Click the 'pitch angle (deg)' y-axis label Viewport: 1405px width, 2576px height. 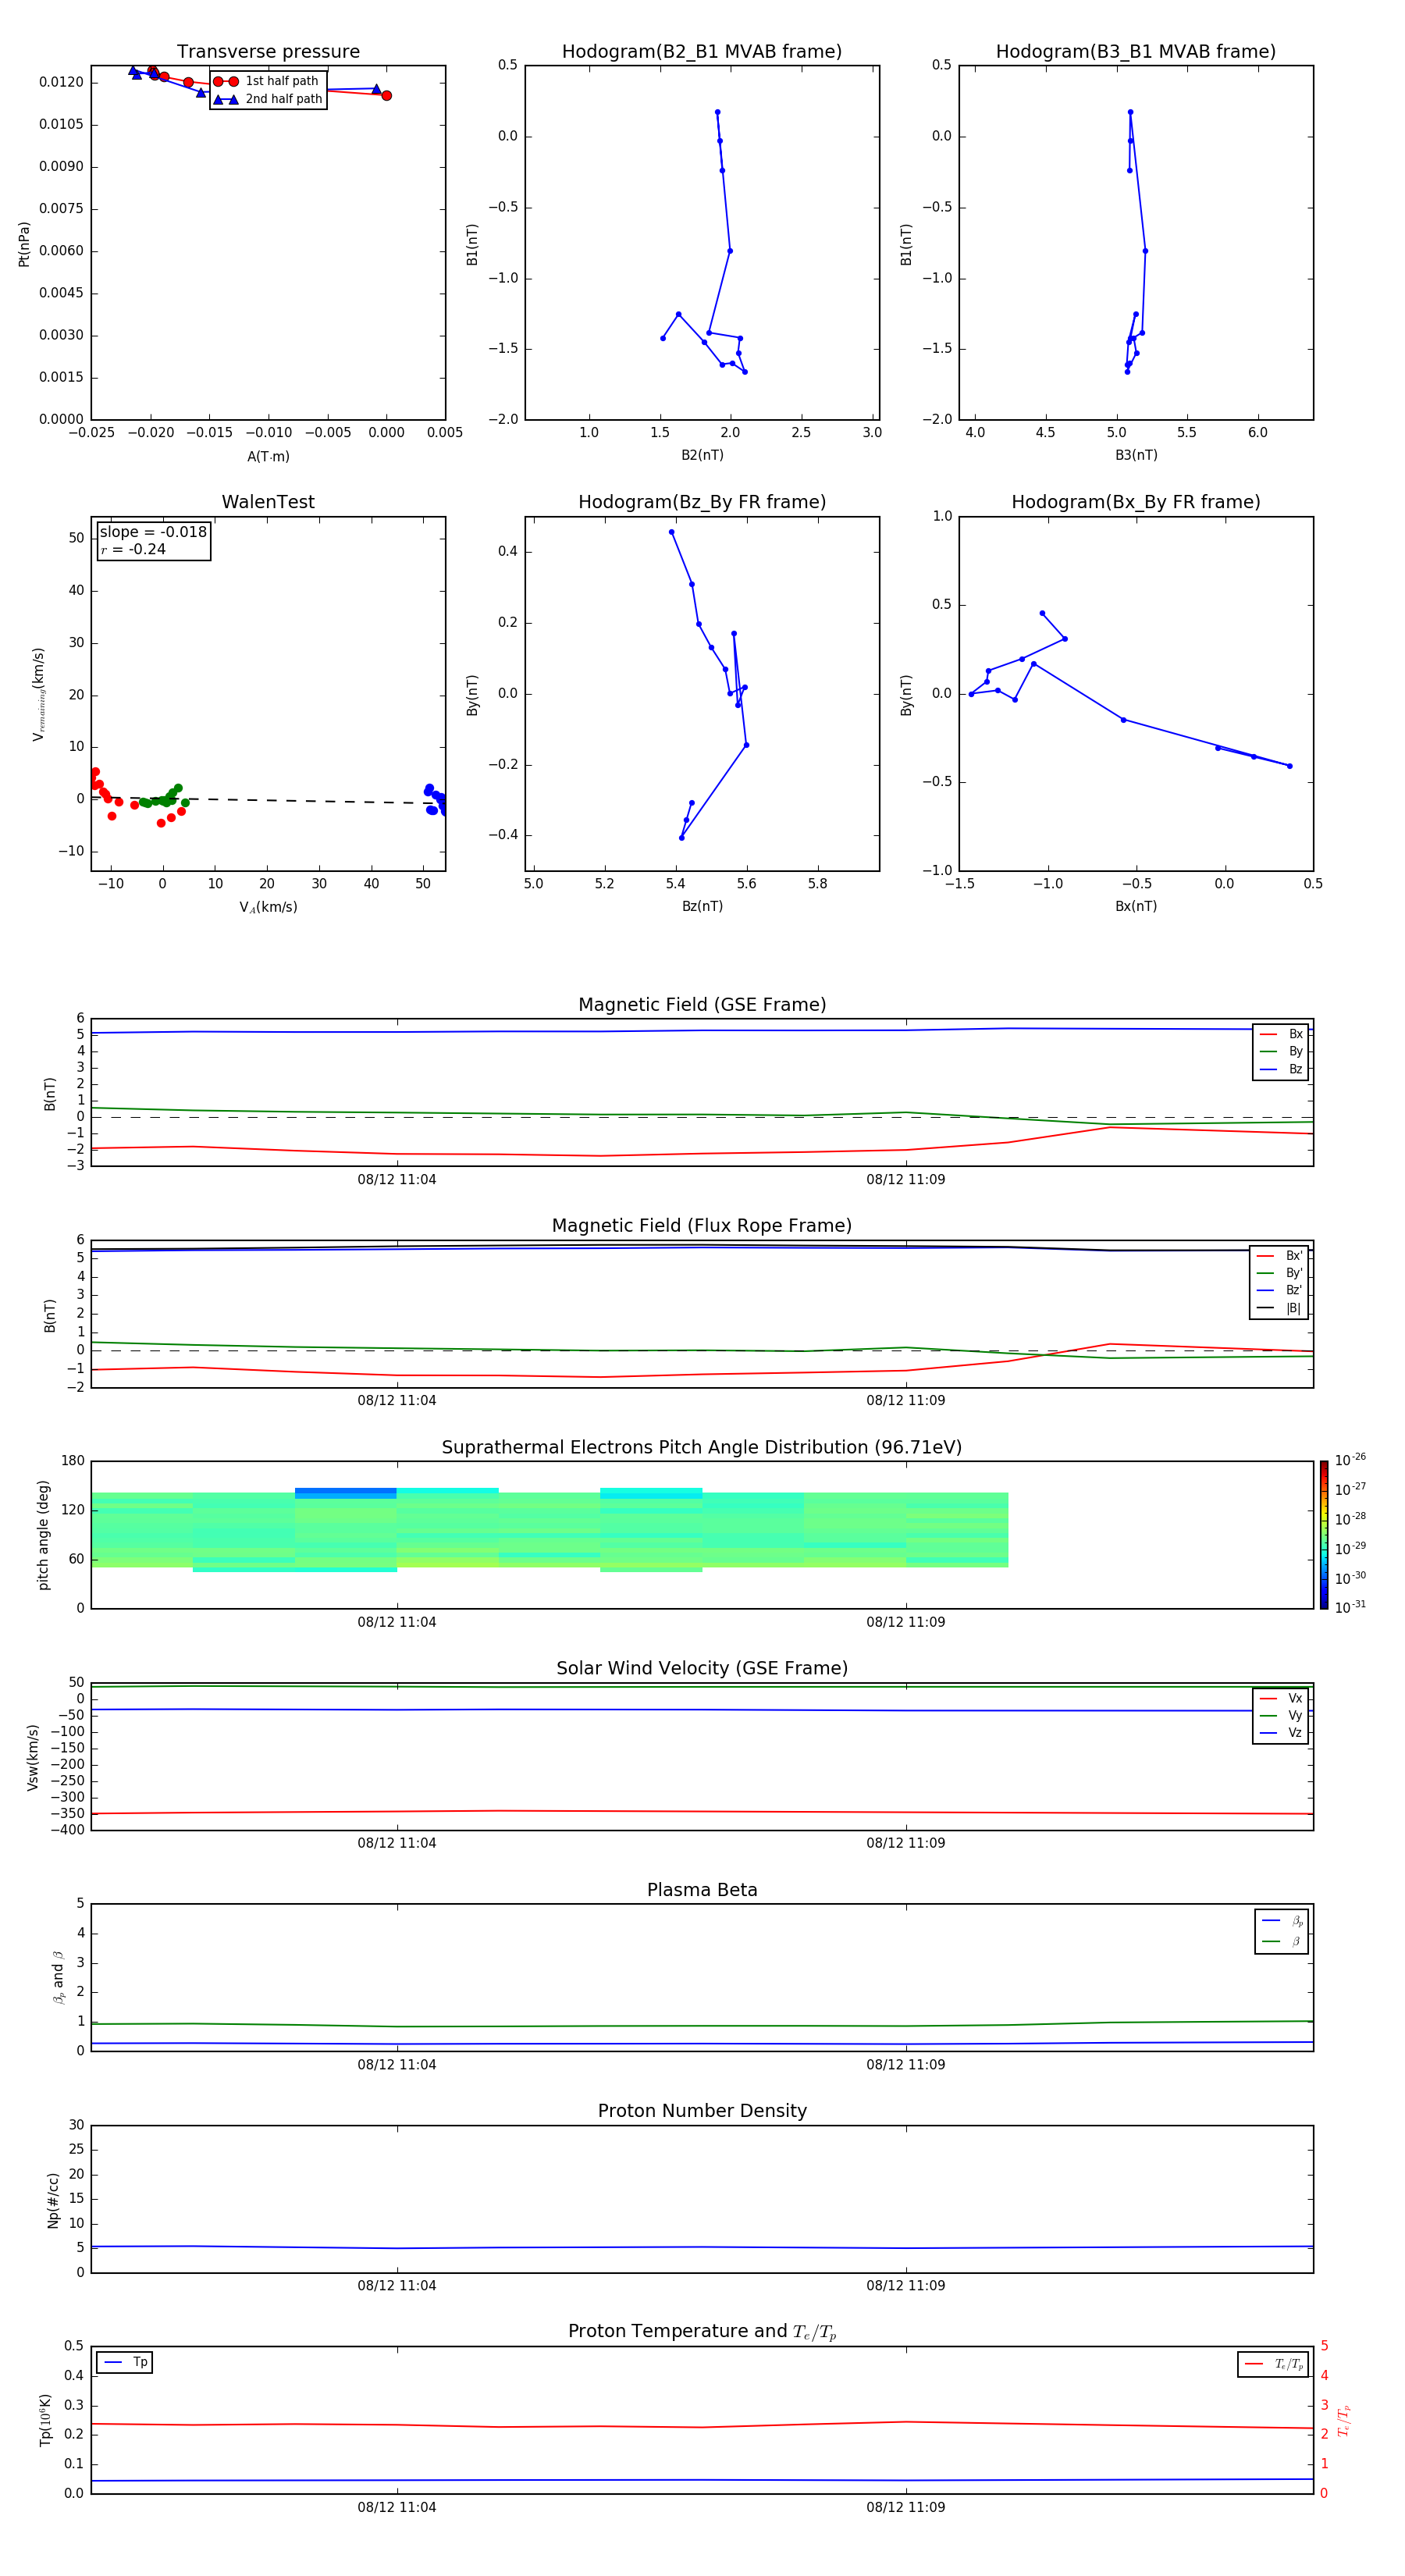(x=43, y=1535)
